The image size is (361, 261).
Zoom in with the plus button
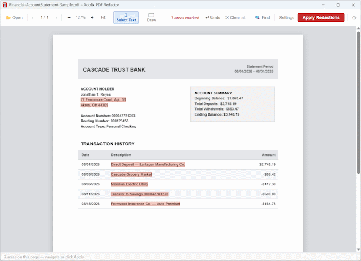pos(92,17)
